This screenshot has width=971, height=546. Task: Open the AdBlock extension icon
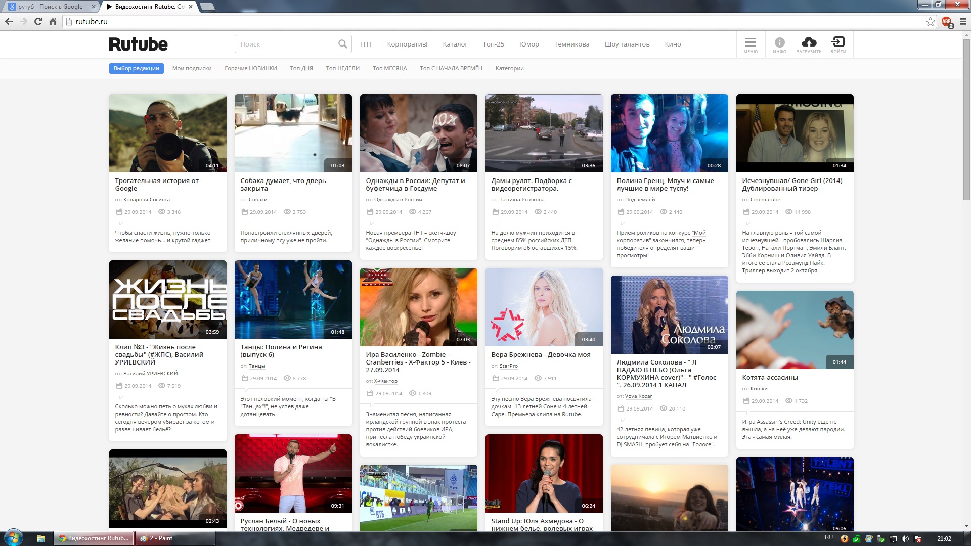tap(947, 22)
